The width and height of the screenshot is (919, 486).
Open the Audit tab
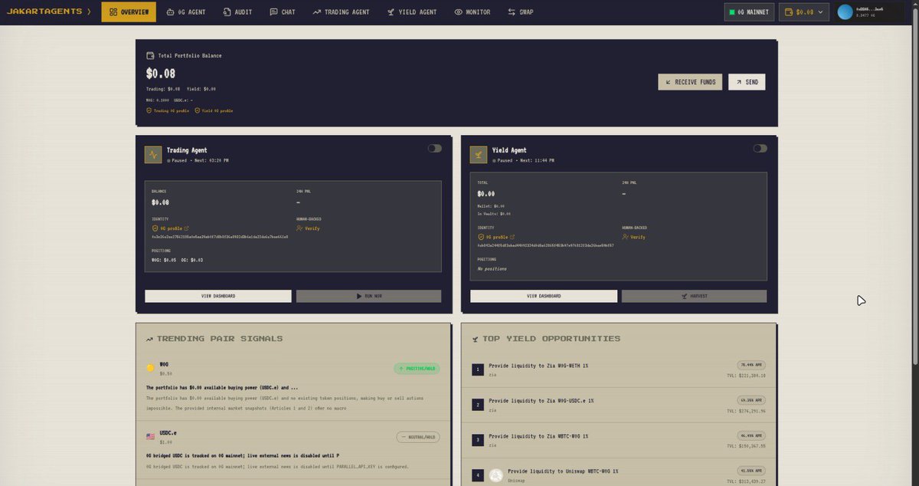pyautogui.click(x=237, y=12)
